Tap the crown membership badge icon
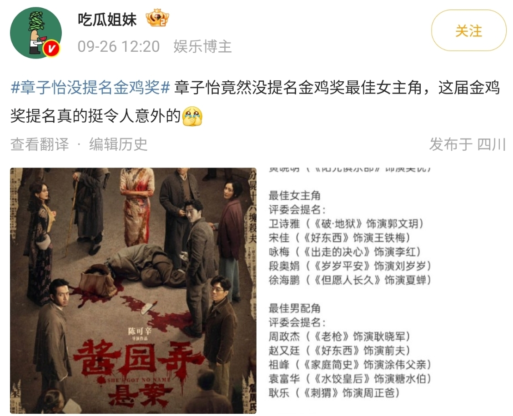The image size is (513, 416). 157,18
